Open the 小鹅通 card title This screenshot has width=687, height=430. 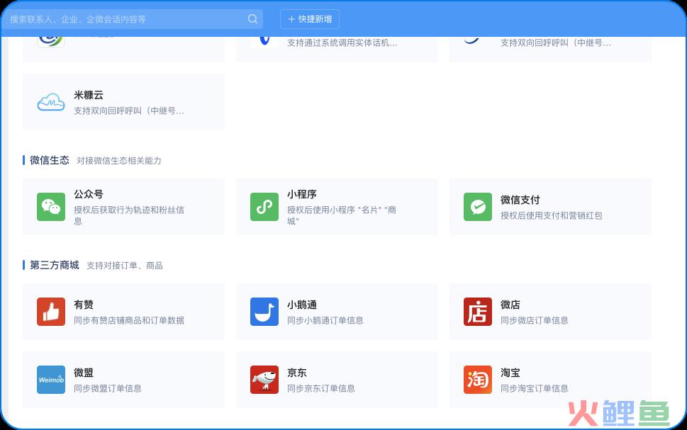302,305
